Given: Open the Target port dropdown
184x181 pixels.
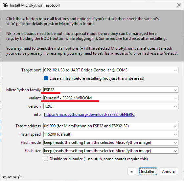Looking at the screenshot, I should 111,70.
